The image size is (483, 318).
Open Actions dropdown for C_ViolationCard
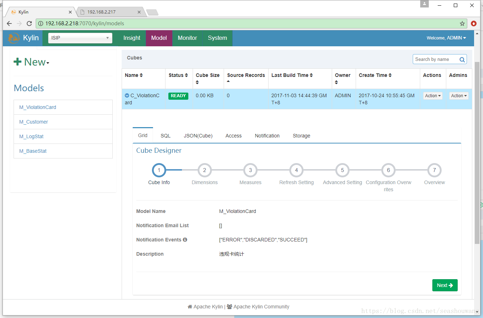pos(433,96)
